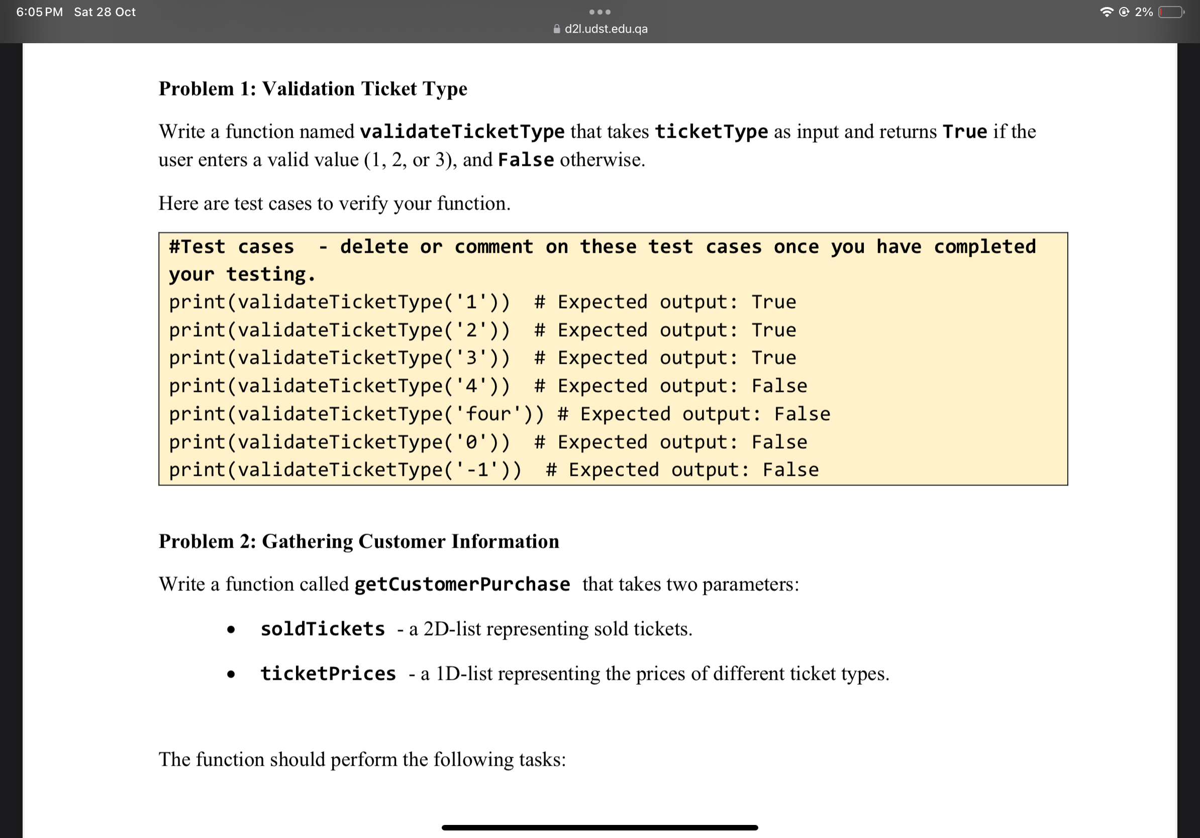Tap the orientation lock status icon
Image resolution: width=1200 pixels, height=838 pixels.
pyautogui.click(x=1124, y=12)
